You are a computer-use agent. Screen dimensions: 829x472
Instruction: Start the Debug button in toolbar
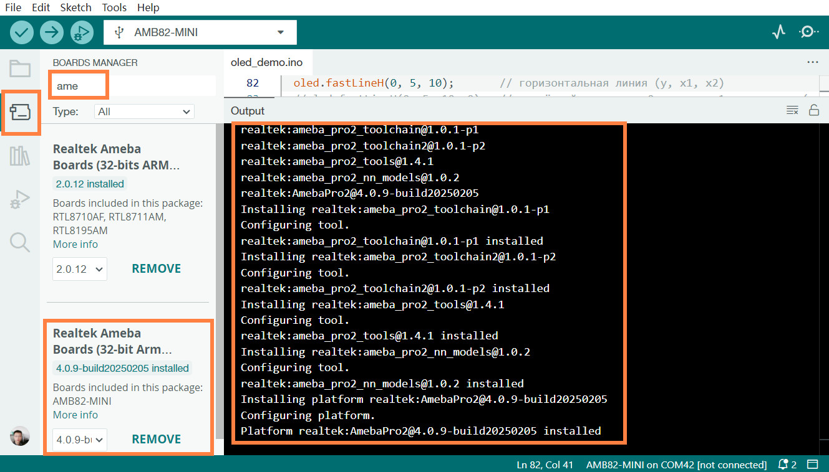[x=82, y=32]
